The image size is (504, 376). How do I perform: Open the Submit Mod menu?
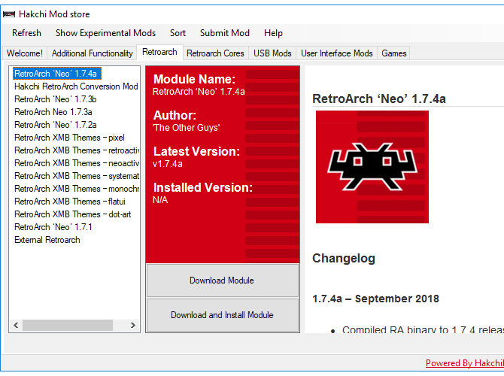225,33
